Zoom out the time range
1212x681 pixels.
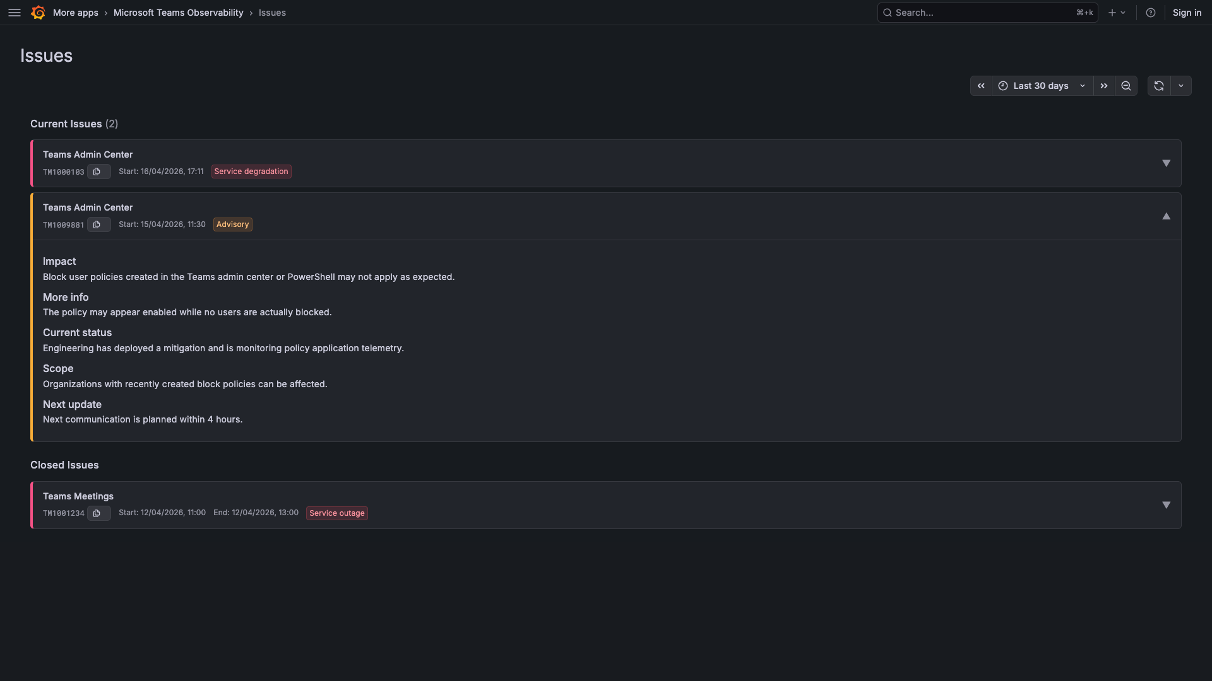1126,86
